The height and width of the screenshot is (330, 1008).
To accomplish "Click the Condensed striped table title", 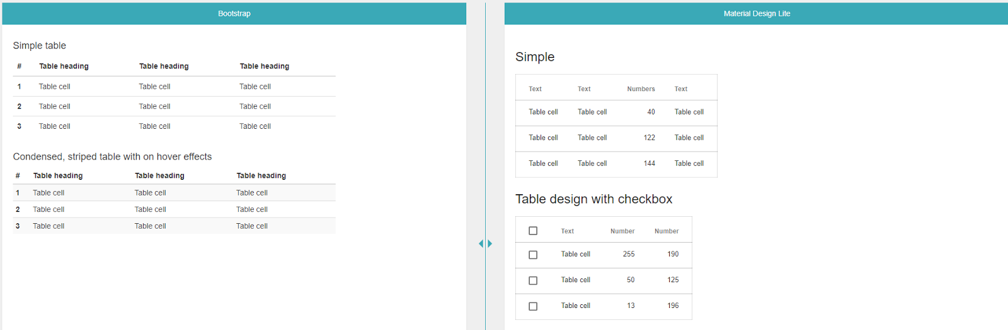I will click(112, 157).
